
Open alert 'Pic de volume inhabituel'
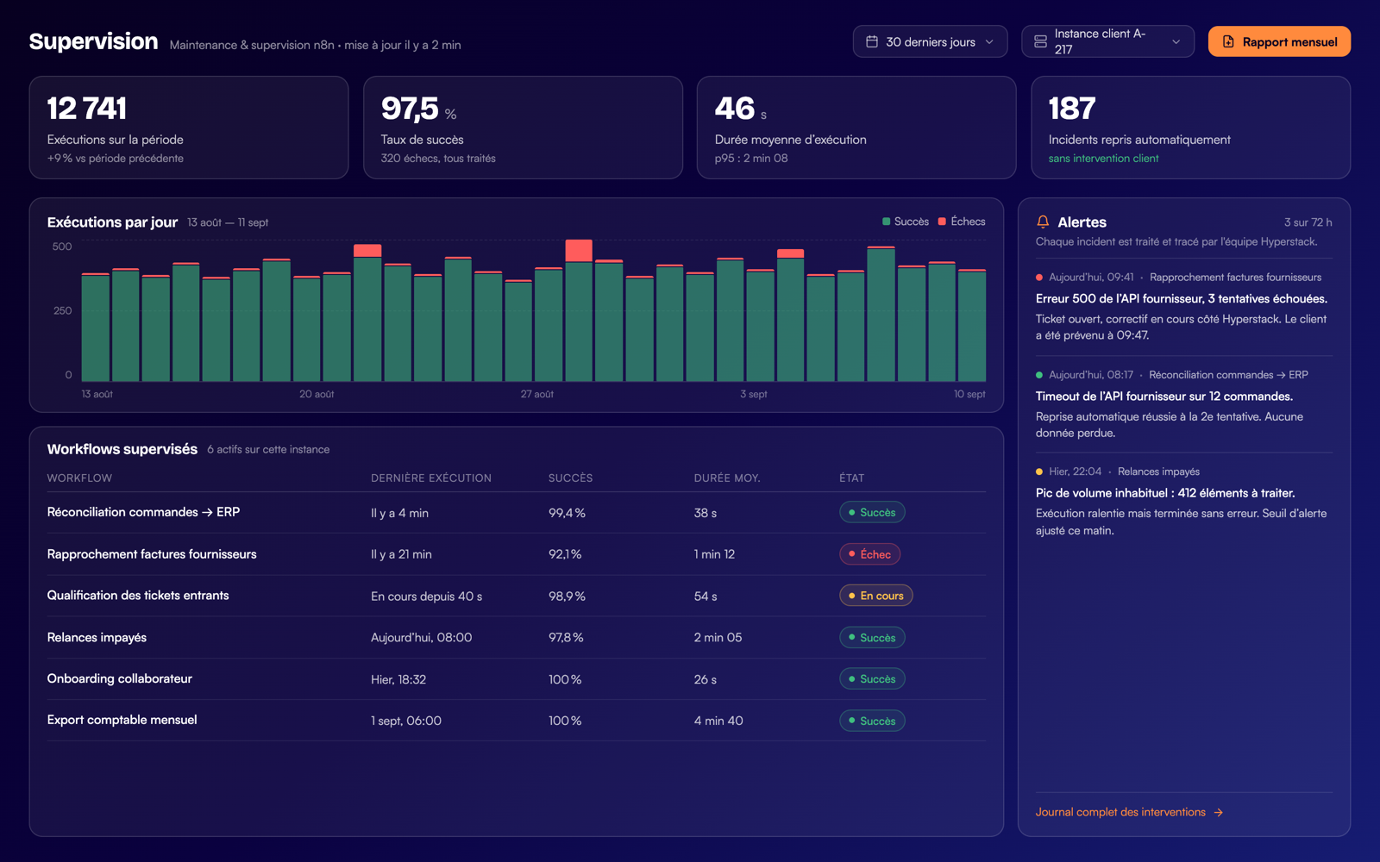coord(1183,502)
